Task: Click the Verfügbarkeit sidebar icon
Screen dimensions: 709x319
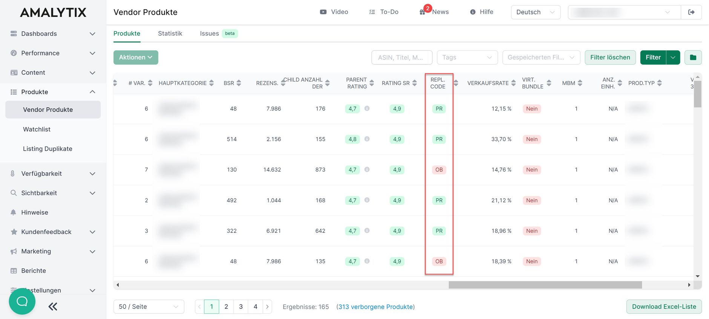Action: (x=13, y=174)
